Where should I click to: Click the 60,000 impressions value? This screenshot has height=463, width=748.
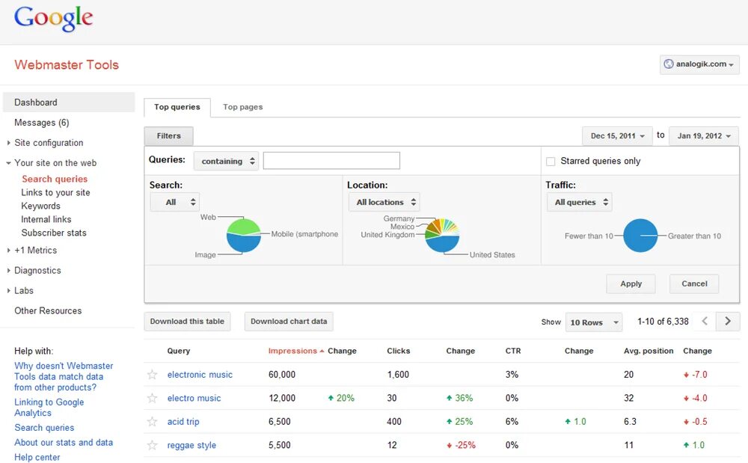pyautogui.click(x=281, y=374)
